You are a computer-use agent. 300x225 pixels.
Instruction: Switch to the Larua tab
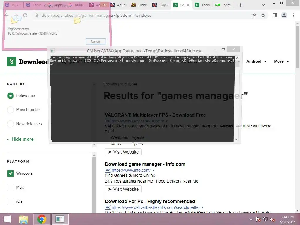(x=34, y=5)
